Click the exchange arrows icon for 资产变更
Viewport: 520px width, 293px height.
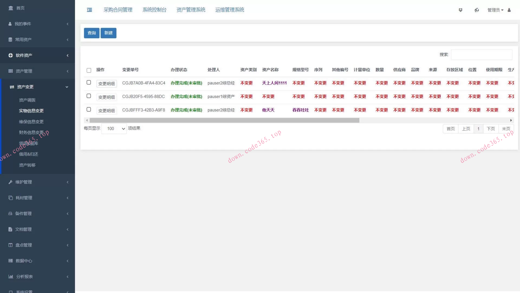(12, 87)
